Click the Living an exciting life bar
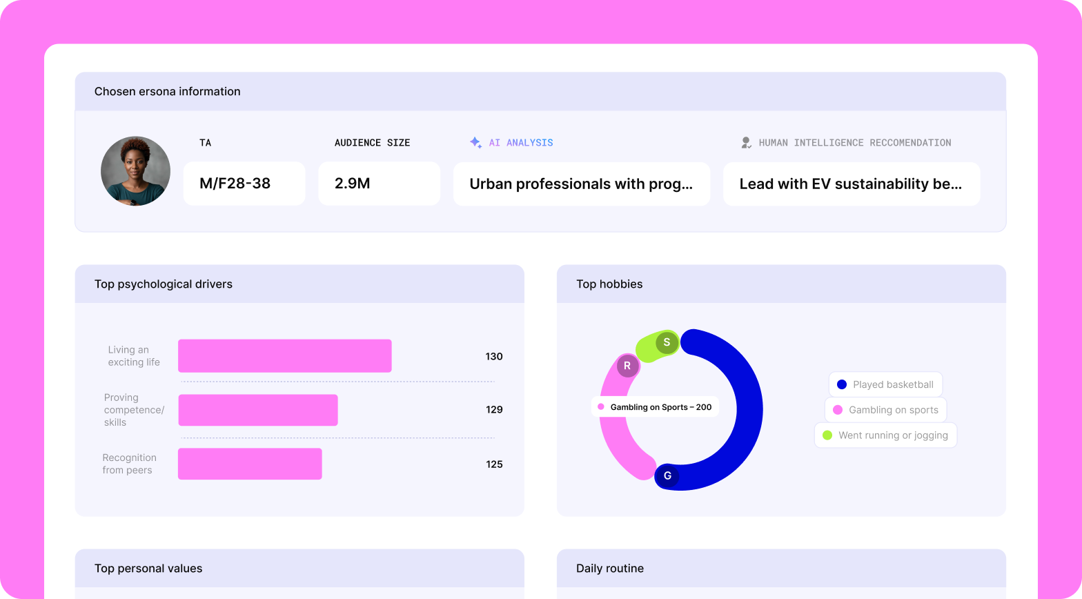The image size is (1082, 599). (285, 356)
